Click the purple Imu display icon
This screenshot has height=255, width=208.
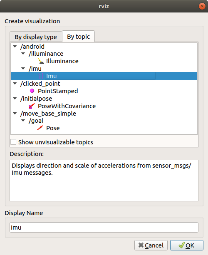(41, 76)
